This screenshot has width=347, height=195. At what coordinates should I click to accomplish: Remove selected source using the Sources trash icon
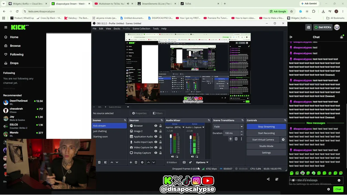136,162
